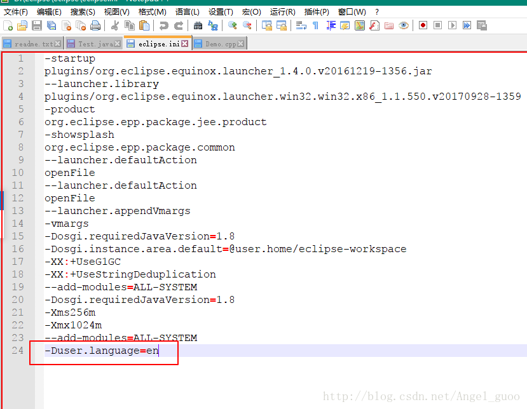Toggle the monitoring eye icon
This screenshot has width=527, height=409.
[x=404, y=25]
